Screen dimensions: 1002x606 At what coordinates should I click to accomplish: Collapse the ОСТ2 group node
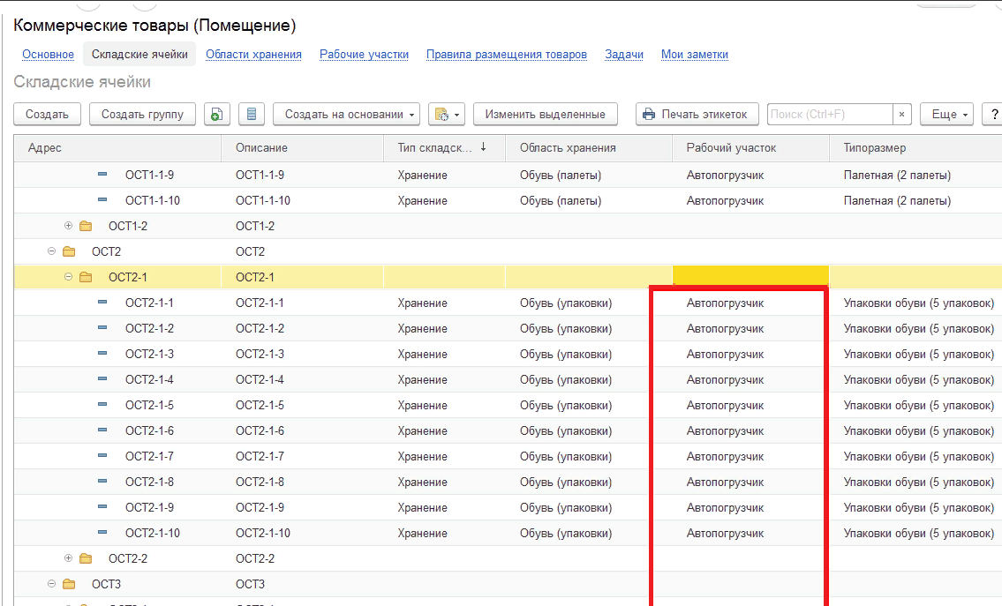[51, 251]
